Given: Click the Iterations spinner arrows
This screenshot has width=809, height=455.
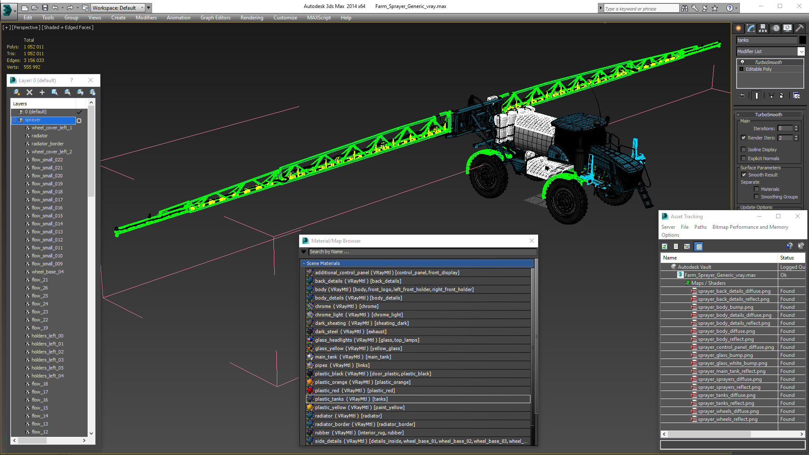Looking at the screenshot, I should coord(796,128).
